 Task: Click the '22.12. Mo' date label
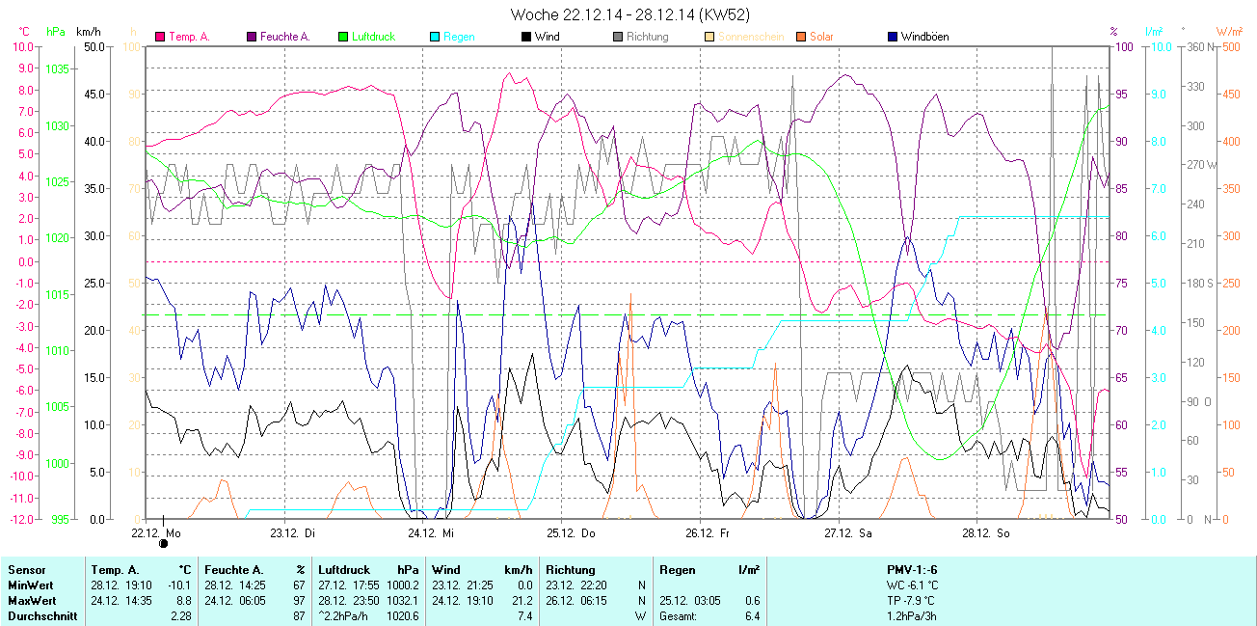156,532
